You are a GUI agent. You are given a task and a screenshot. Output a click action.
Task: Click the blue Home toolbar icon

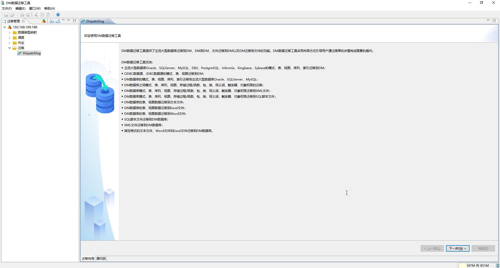point(58,15)
